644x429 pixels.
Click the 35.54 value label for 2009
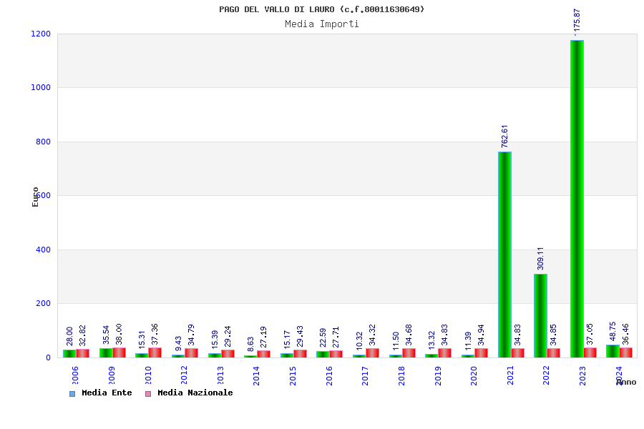106,335
